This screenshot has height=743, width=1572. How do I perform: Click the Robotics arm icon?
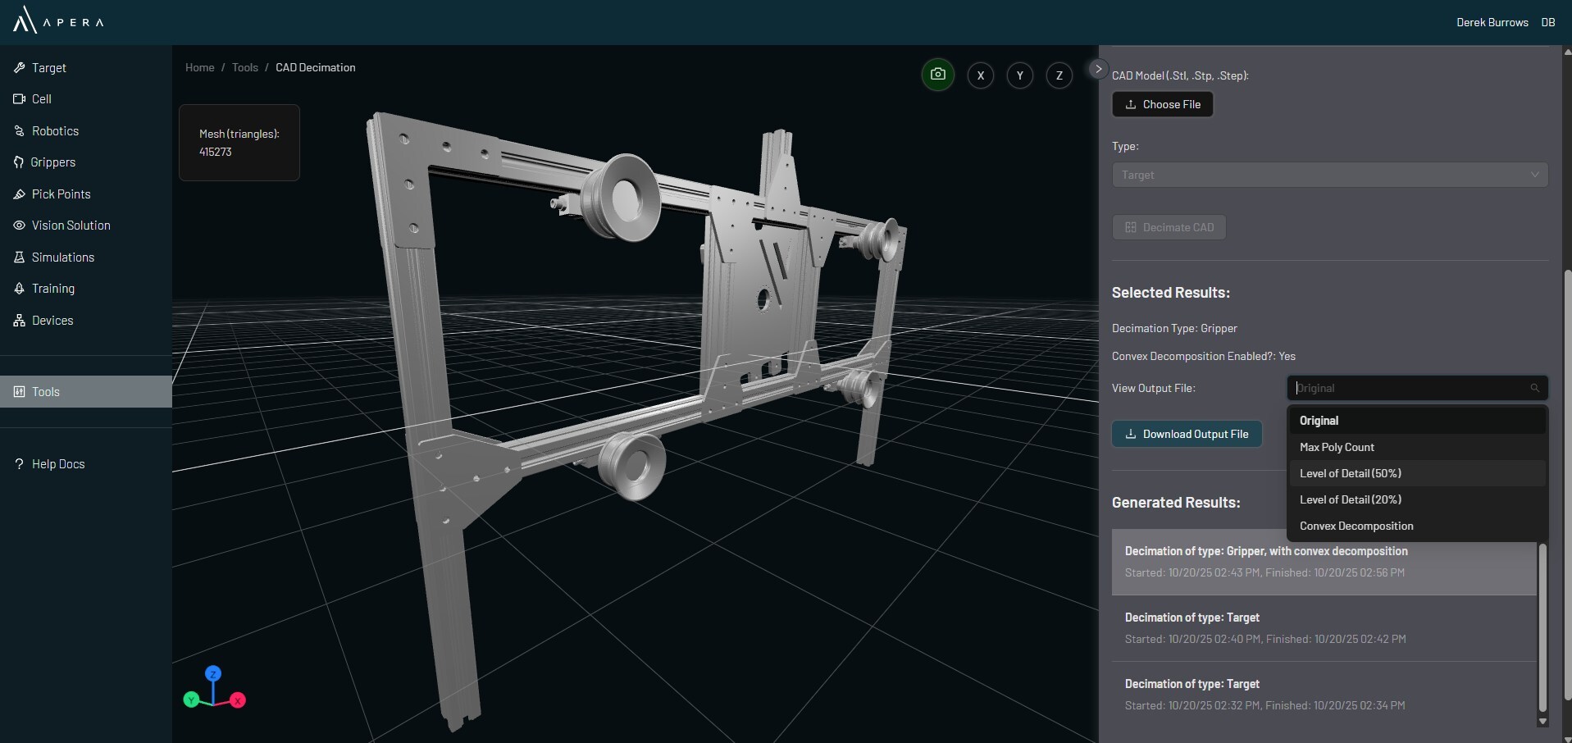click(x=20, y=131)
